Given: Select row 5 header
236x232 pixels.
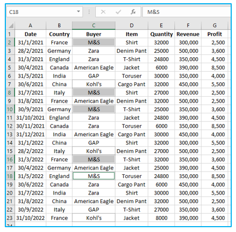Looking at the screenshot, I should click(x=10, y=67).
